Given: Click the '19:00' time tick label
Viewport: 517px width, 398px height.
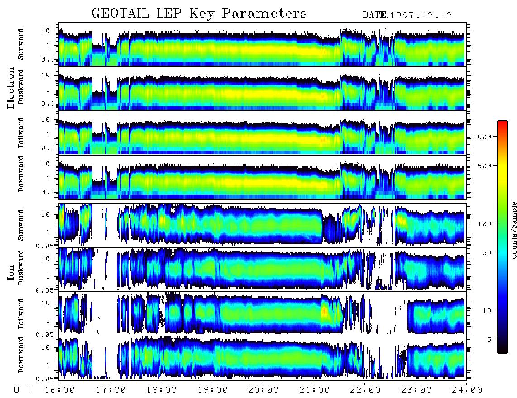Looking at the screenshot, I should (213, 390).
